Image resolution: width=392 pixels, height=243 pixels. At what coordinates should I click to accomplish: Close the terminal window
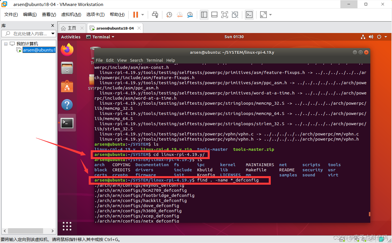point(366,52)
